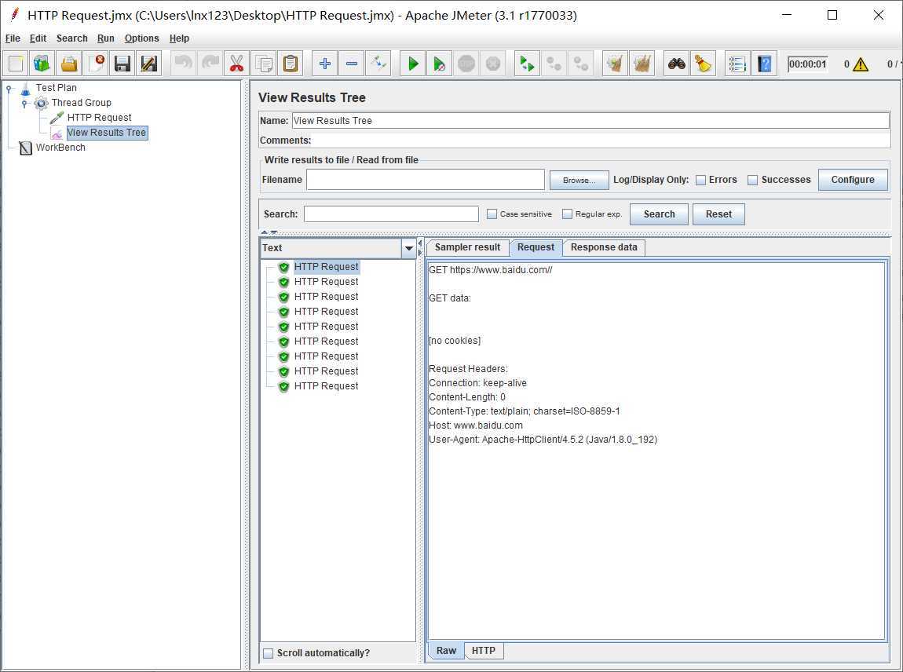
Task: Open the Text renderer dropdown
Action: [408, 248]
